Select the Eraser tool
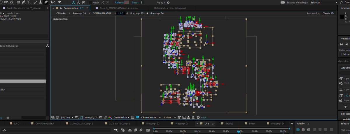350x134 pixels. [x=46, y=2]
